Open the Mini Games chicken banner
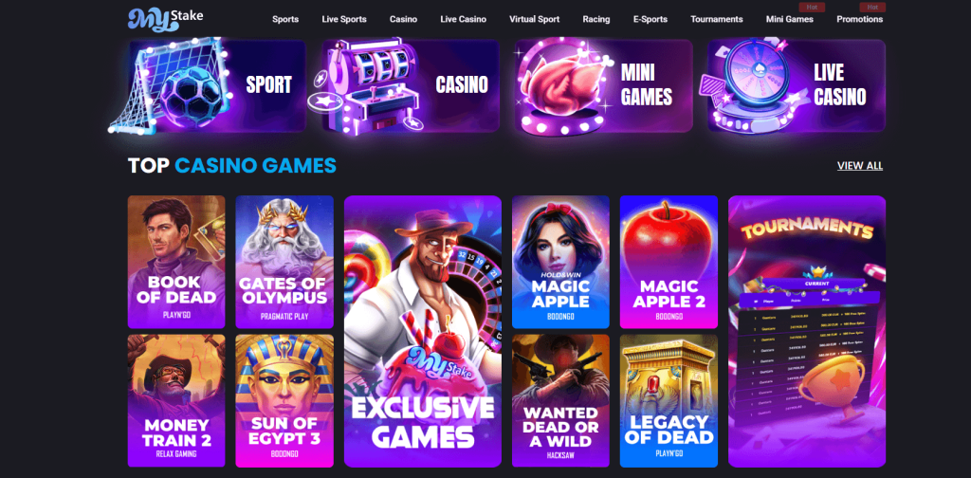971x478 pixels. pyautogui.click(x=604, y=85)
